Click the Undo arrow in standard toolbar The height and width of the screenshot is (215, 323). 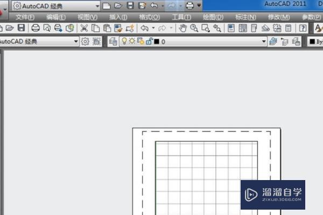tap(144, 28)
